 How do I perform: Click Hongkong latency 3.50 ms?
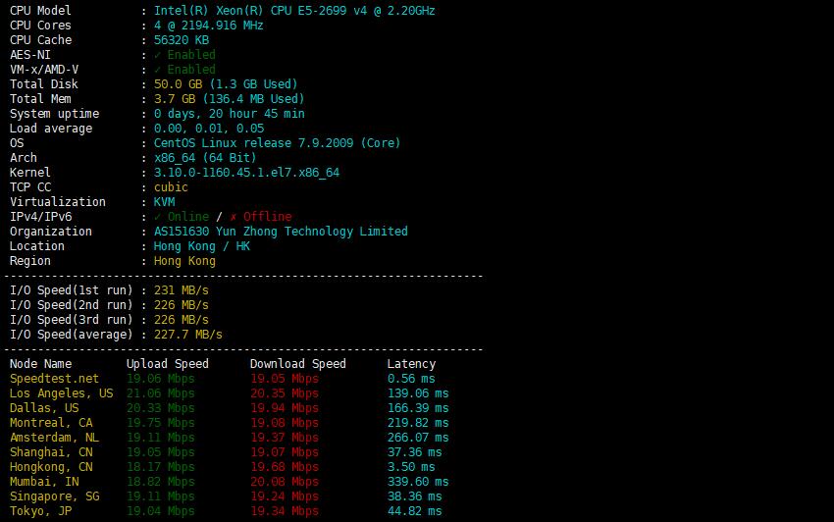pyautogui.click(x=411, y=467)
